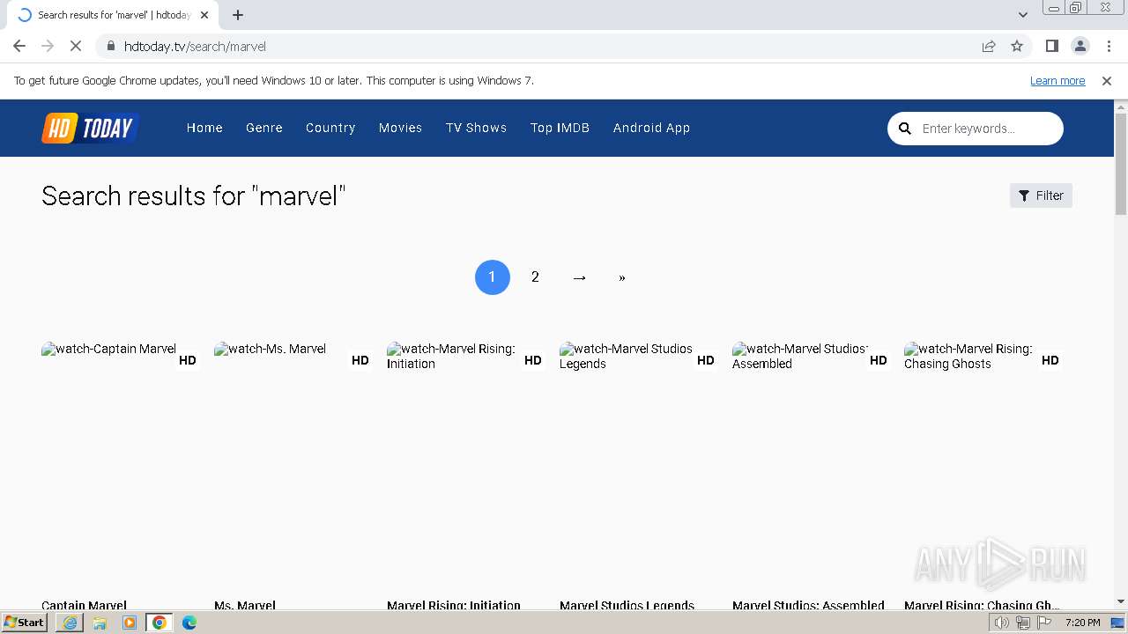The width and height of the screenshot is (1128, 634).
Task: Click the volume speaker tray icon
Action: (x=1002, y=623)
